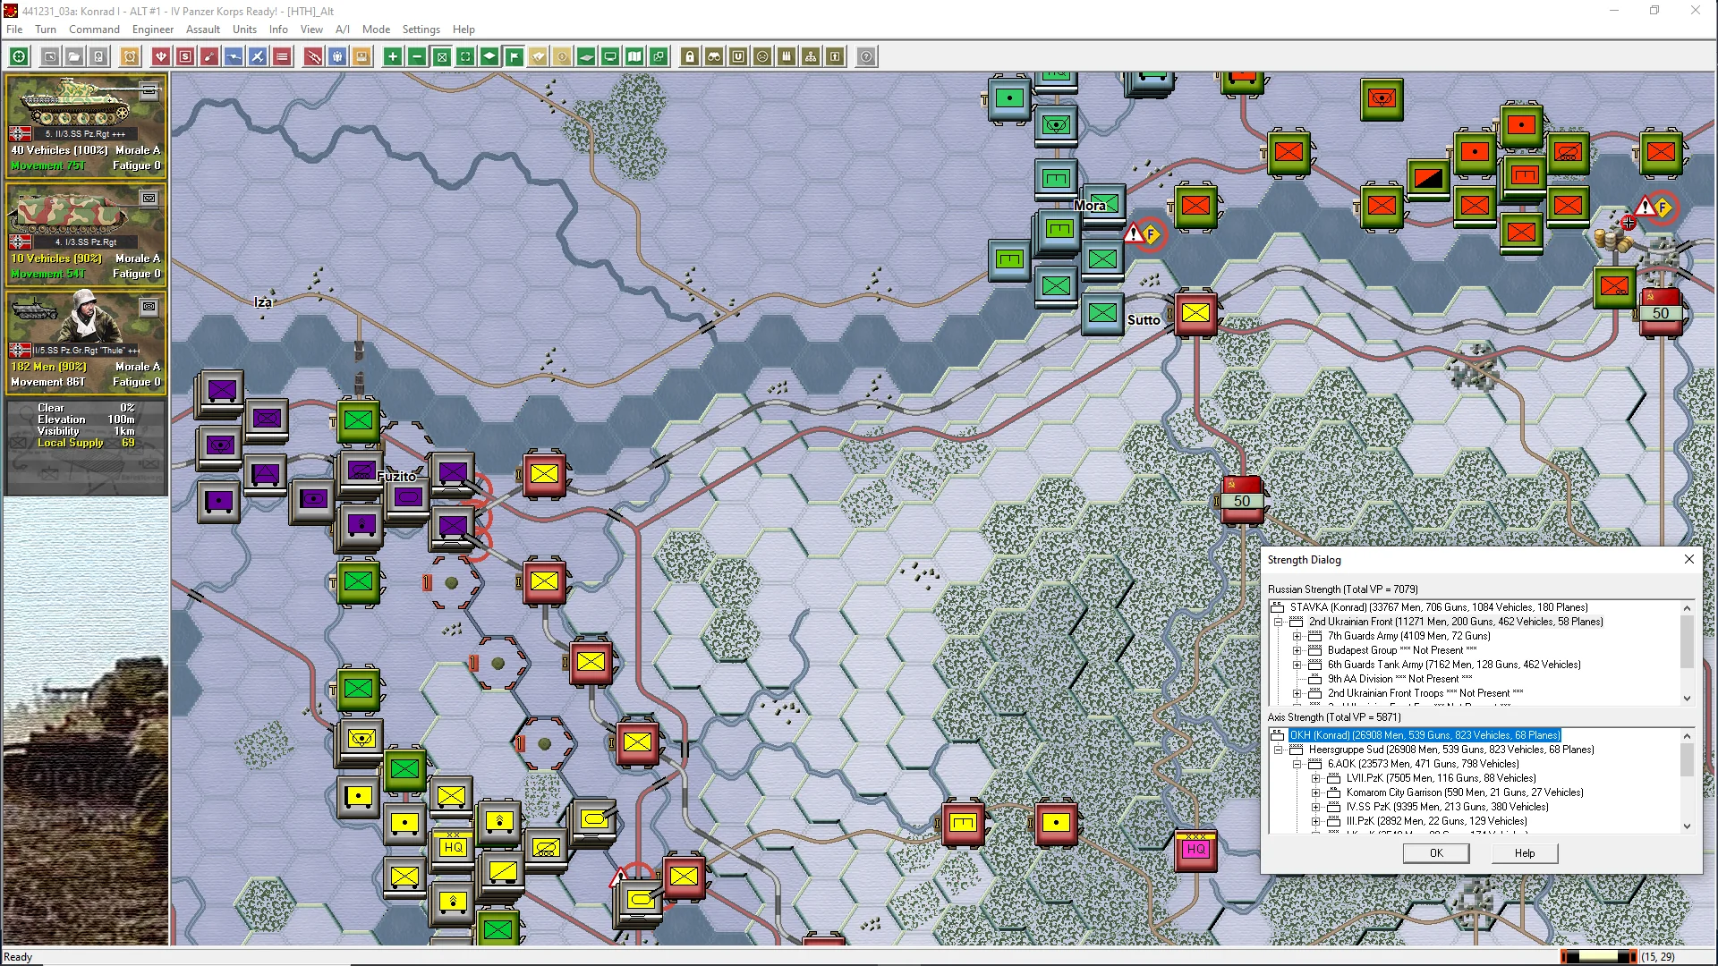The width and height of the screenshot is (1718, 966).
Task: Click the green crosshair target toolbar icon
Action: point(19,56)
